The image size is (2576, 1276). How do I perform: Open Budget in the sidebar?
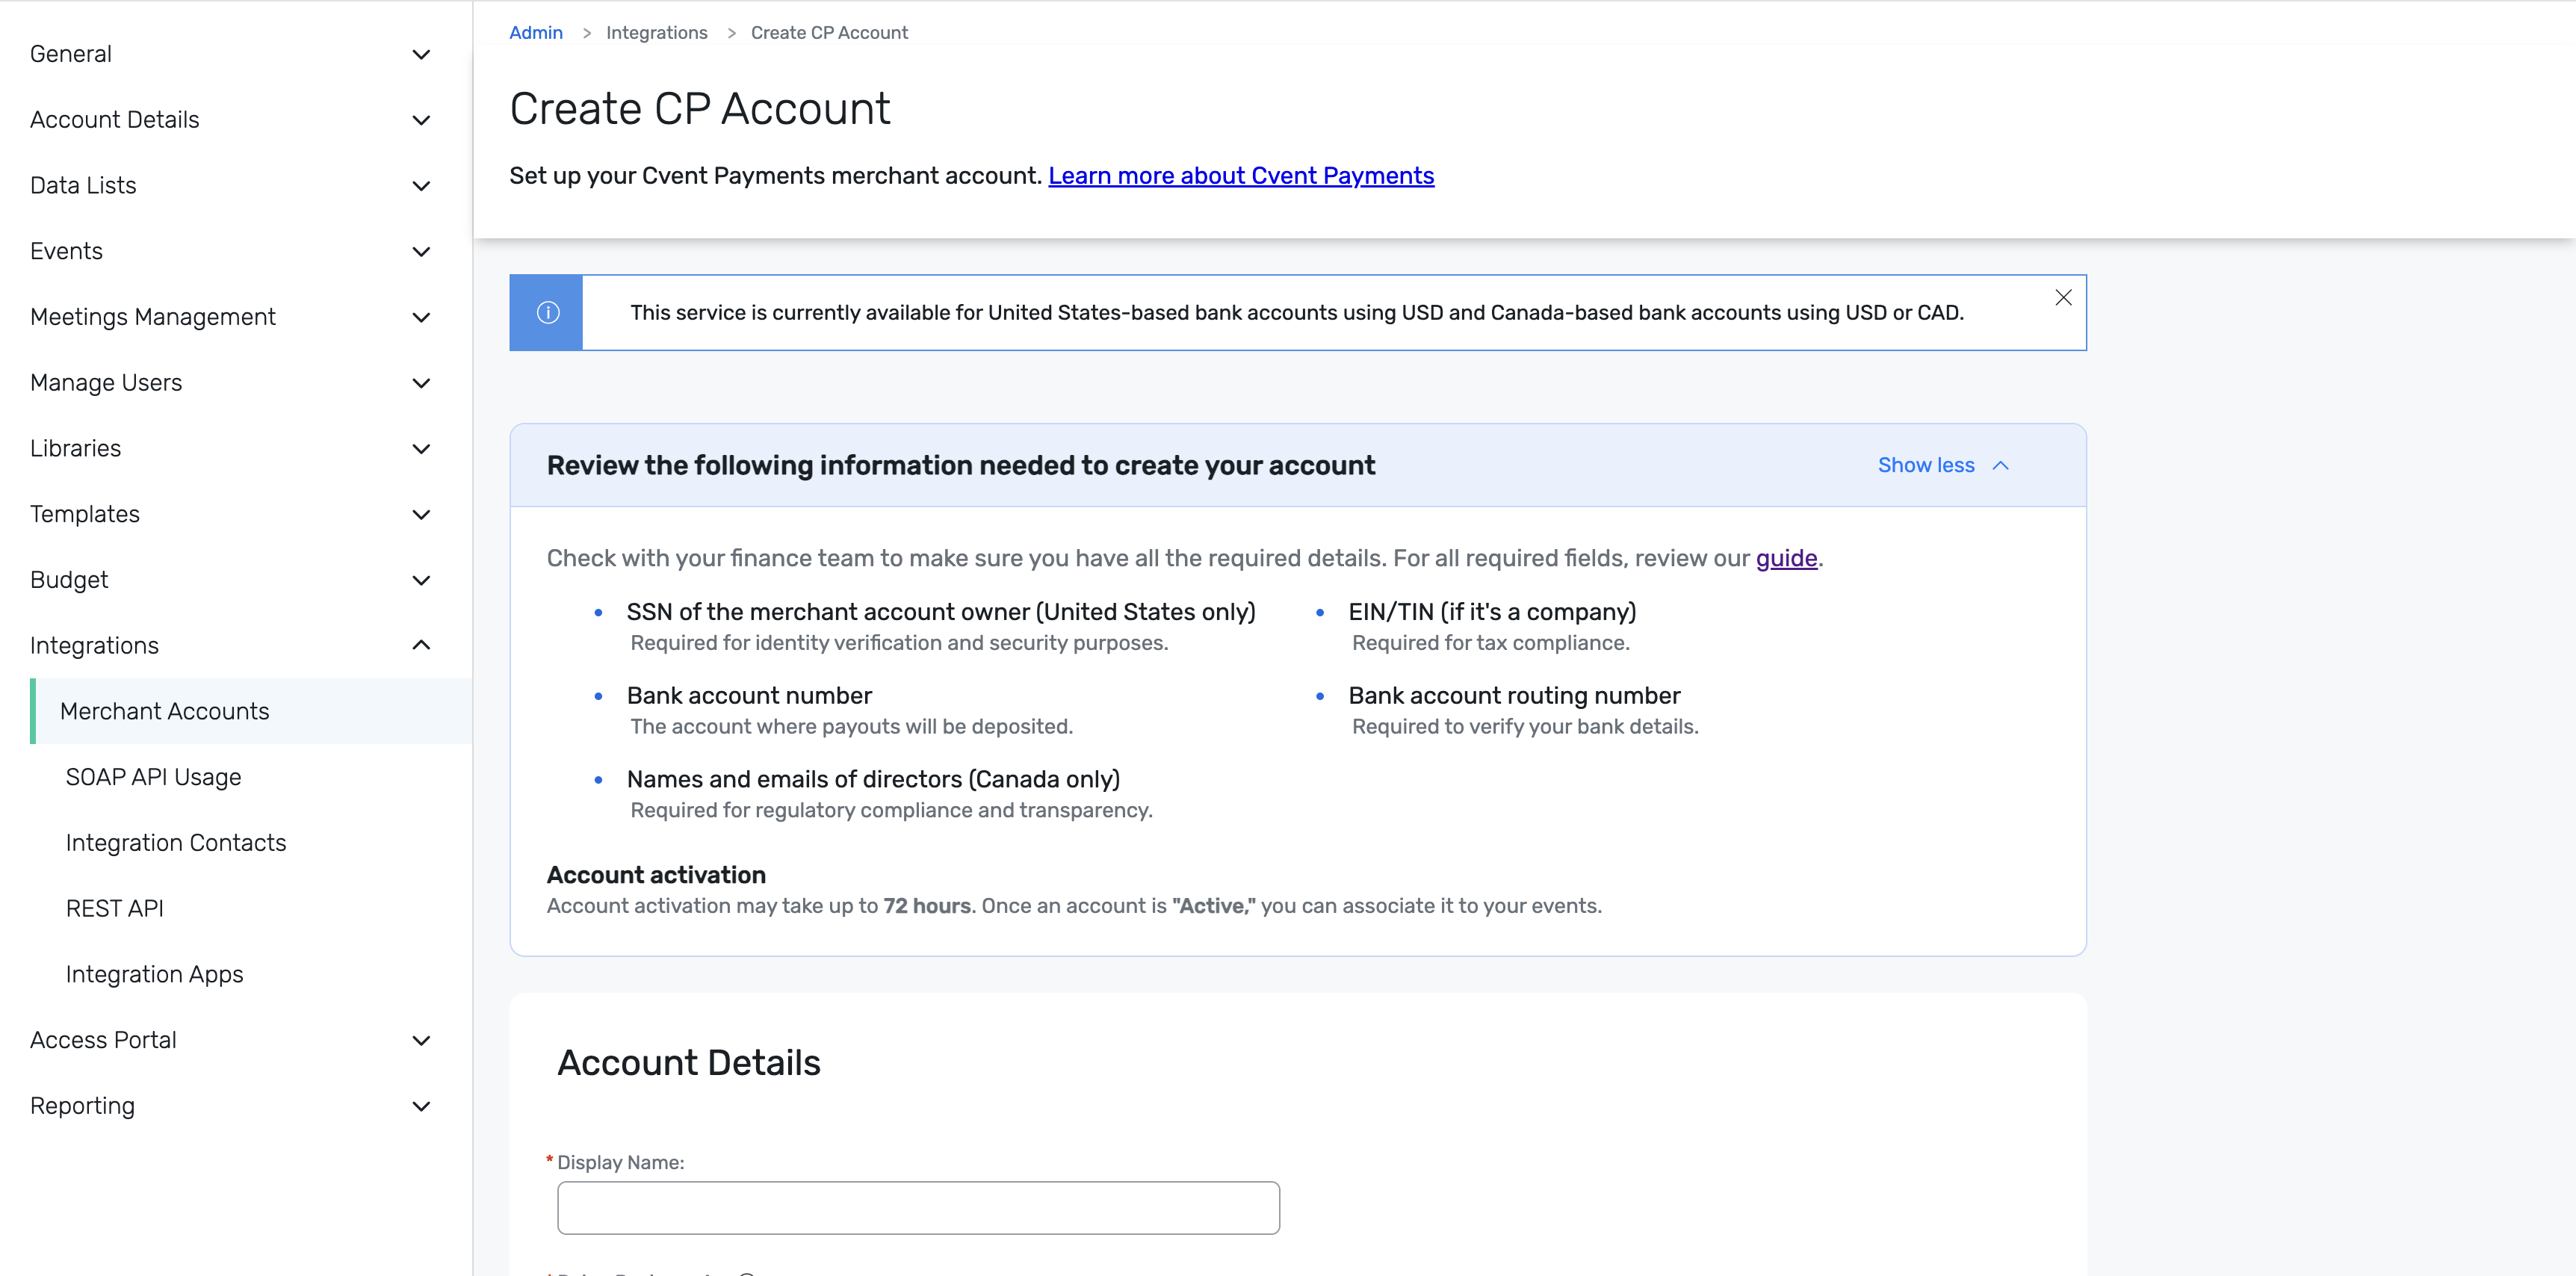[x=69, y=580]
